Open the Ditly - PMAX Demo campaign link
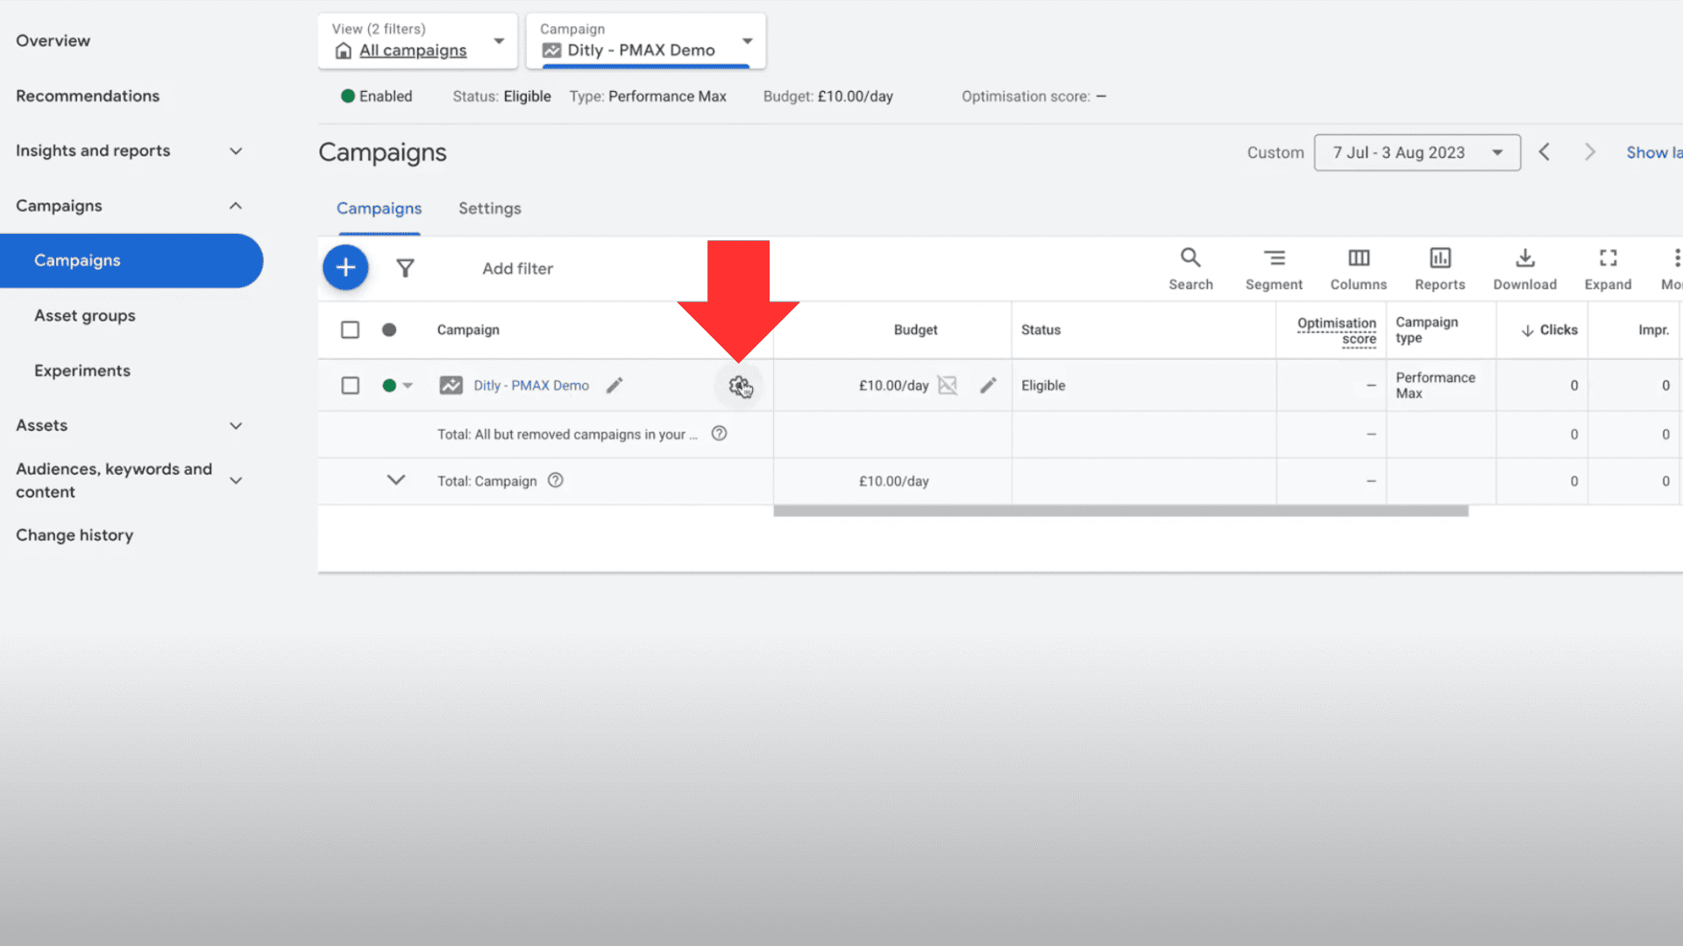The image size is (1683, 946). (x=531, y=385)
